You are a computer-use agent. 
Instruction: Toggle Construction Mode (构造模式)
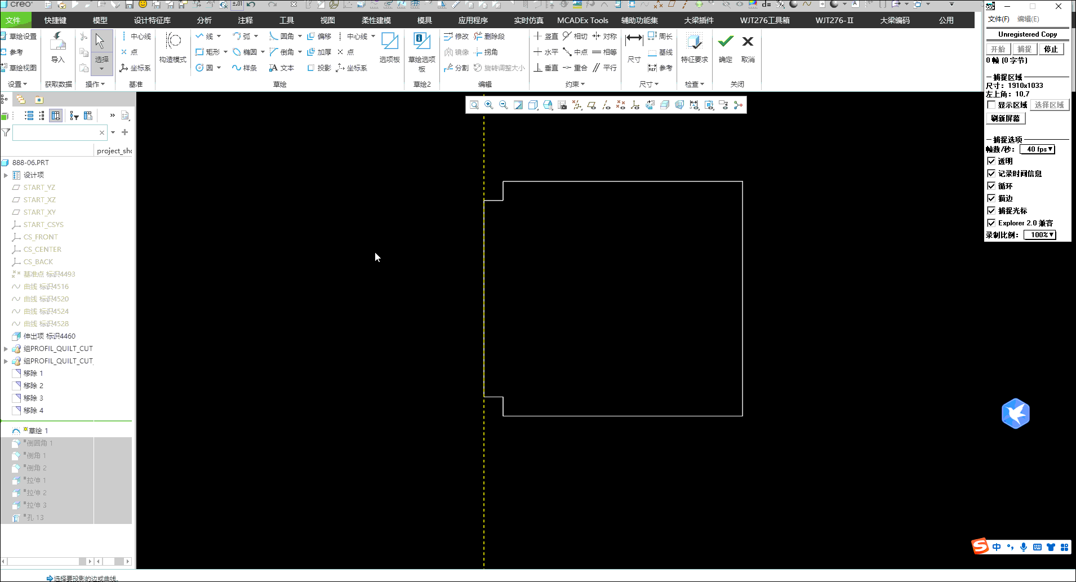click(172, 47)
